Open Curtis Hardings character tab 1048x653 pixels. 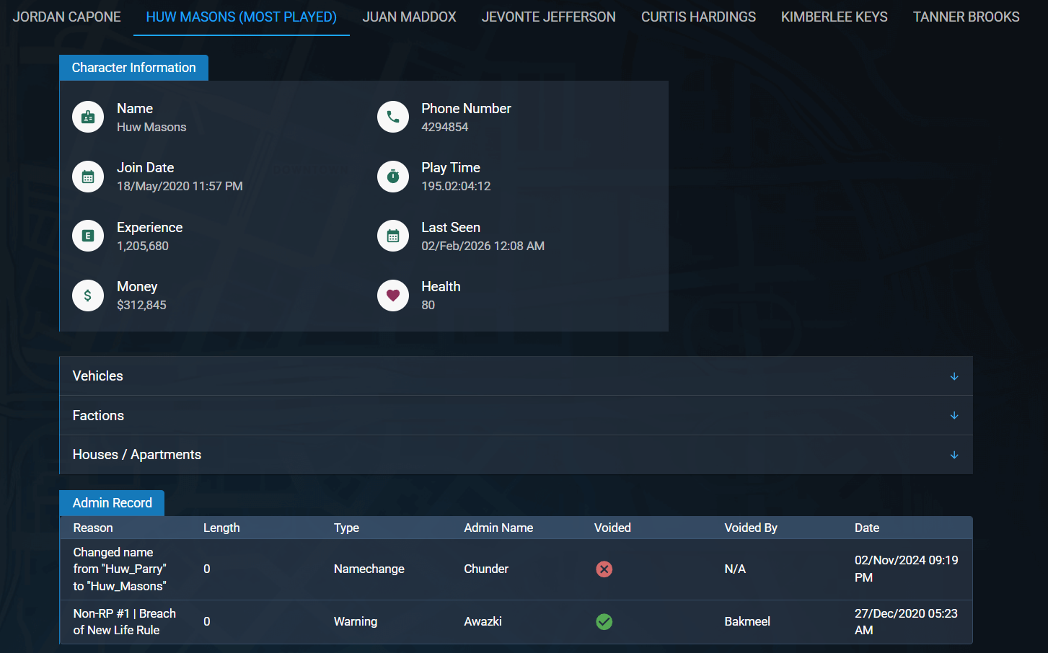pyautogui.click(x=699, y=17)
